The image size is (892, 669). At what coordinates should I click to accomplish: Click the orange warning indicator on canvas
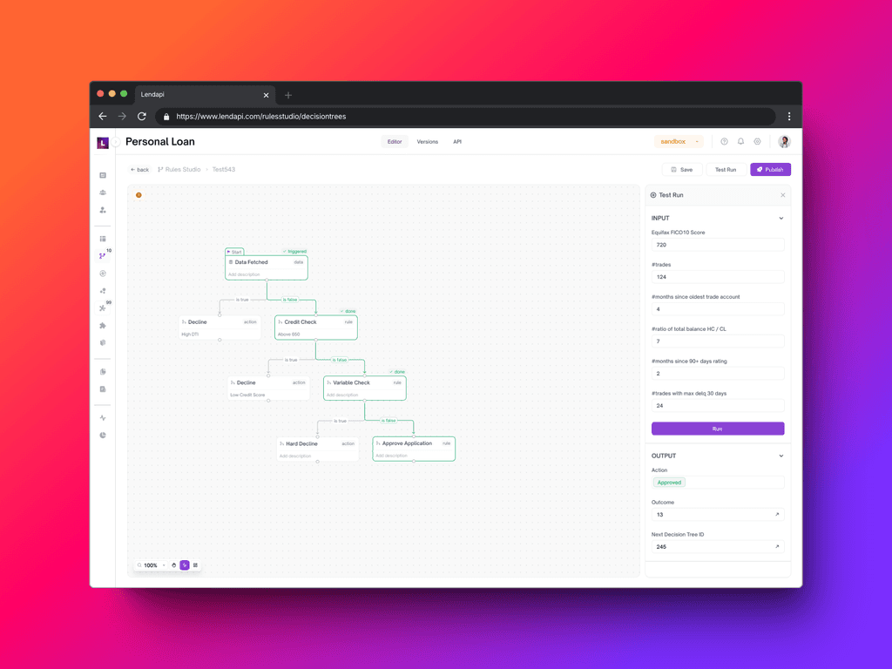click(139, 195)
